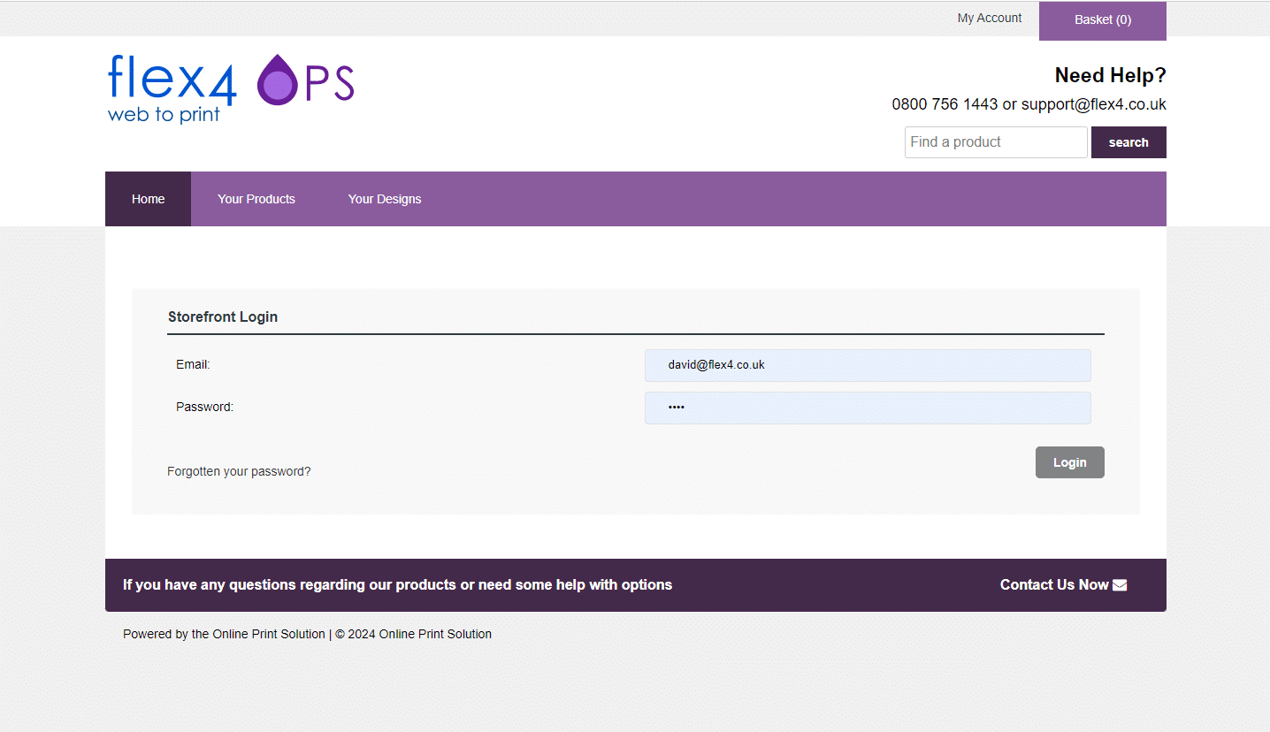Click the questions regarding our products banner text
Image resolution: width=1270 pixels, height=732 pixels.
coord(397,584)
